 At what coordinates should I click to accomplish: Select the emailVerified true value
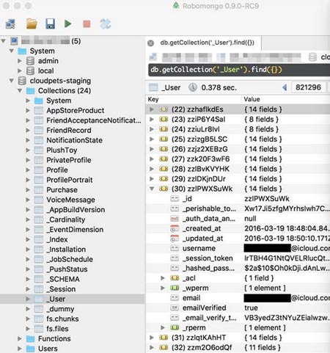(251, 307)
